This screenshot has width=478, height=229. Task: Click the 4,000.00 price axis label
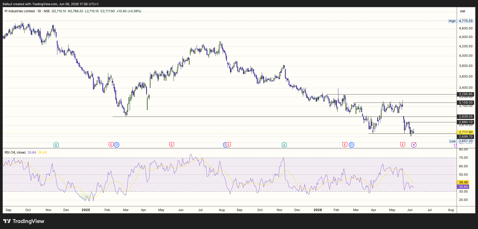click(x=466, y=56)
